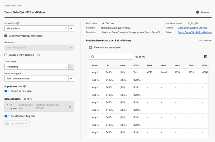This screenshot has width=215, height=142.
Task: Click the Person ID help icon
Action: 18,23
